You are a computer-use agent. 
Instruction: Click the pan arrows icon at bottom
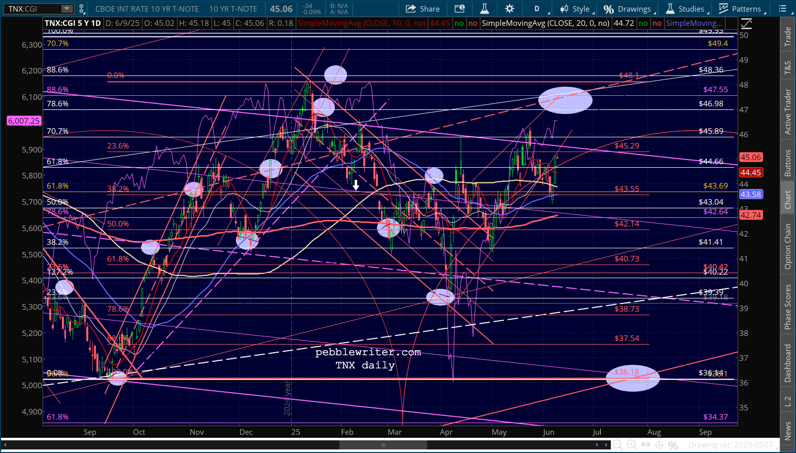pyautogui.click(x=645, y=445)
